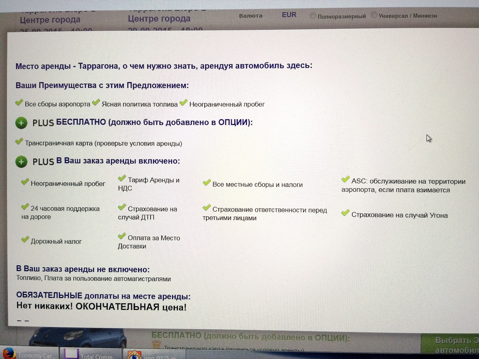Click checkmark next to 'Страхование на случай Угона'

[x=345, y=213]
